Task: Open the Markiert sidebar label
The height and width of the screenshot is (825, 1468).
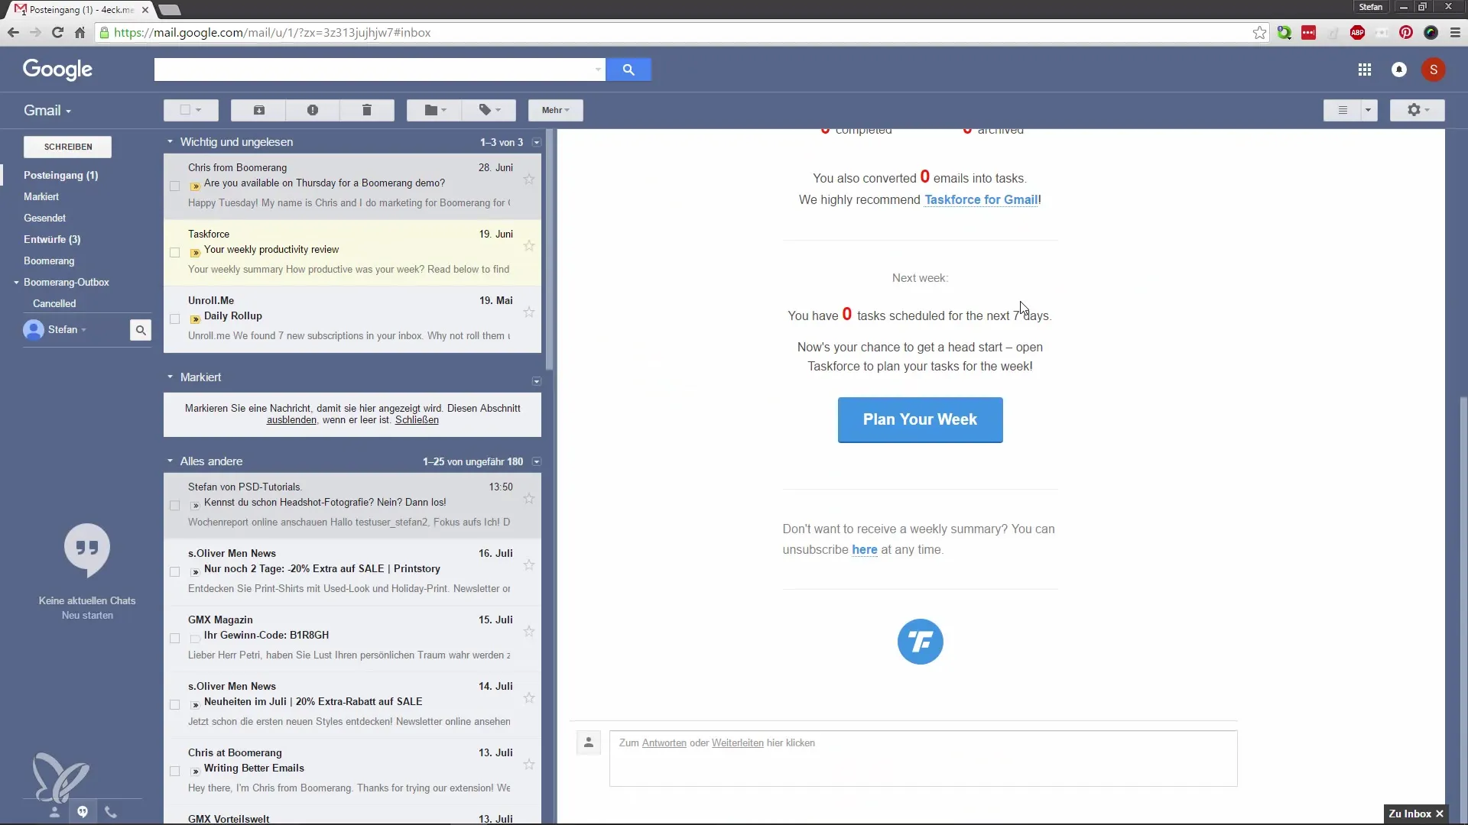Action: [x=41, y=196]
